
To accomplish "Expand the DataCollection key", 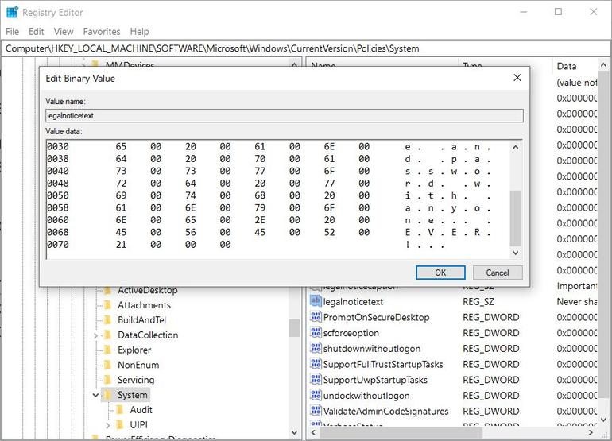I will click(x=95, y=335).
